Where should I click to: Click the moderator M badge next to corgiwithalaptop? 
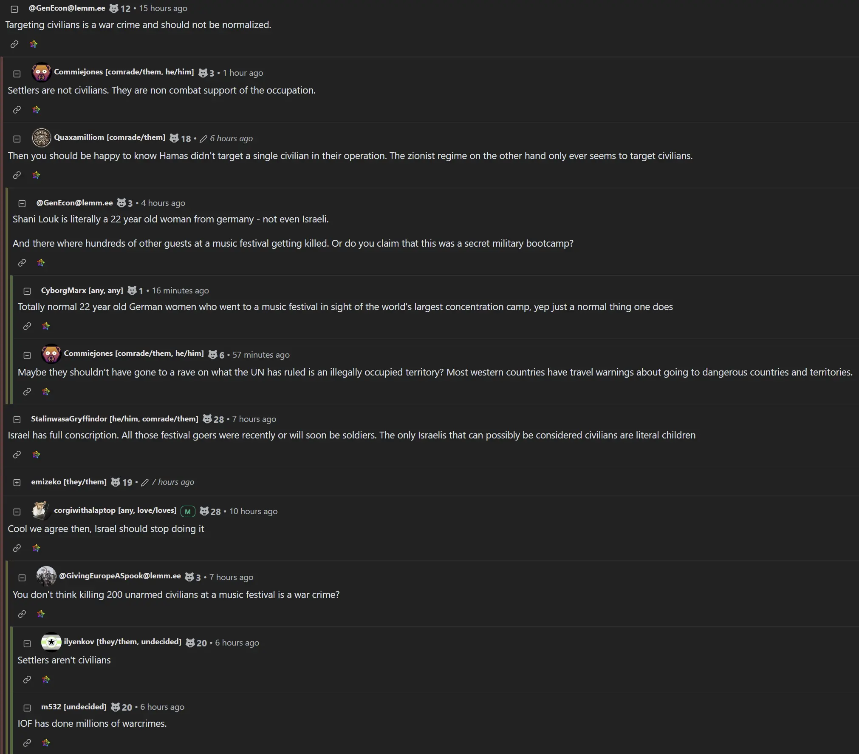coord(188,512)
